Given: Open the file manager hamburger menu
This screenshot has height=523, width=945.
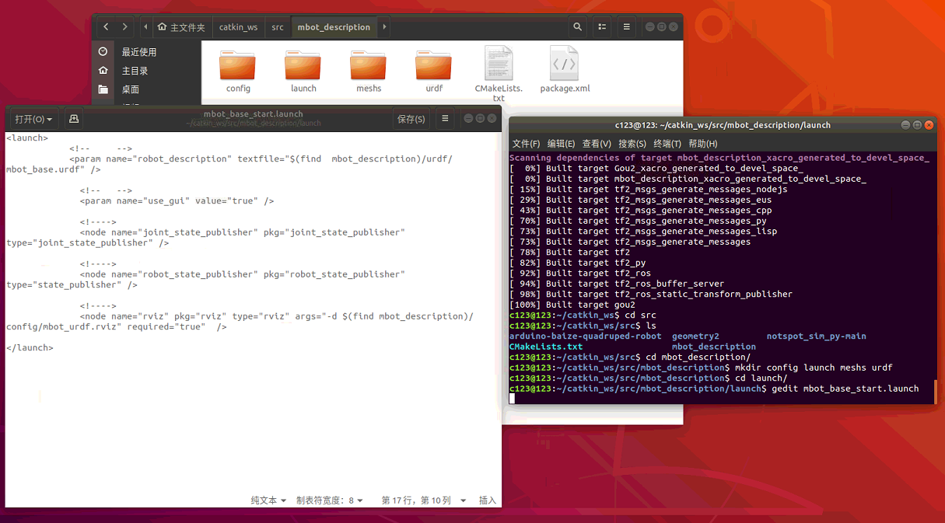Looking at the screenshot, I should (626, 26).
